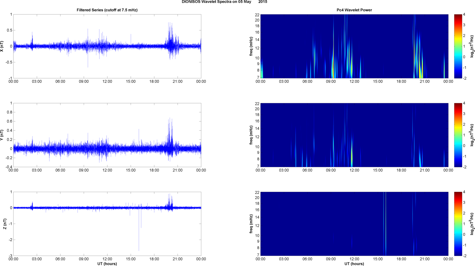Click the '0.8' tick on the Y (nT) axis

point(9,112)
